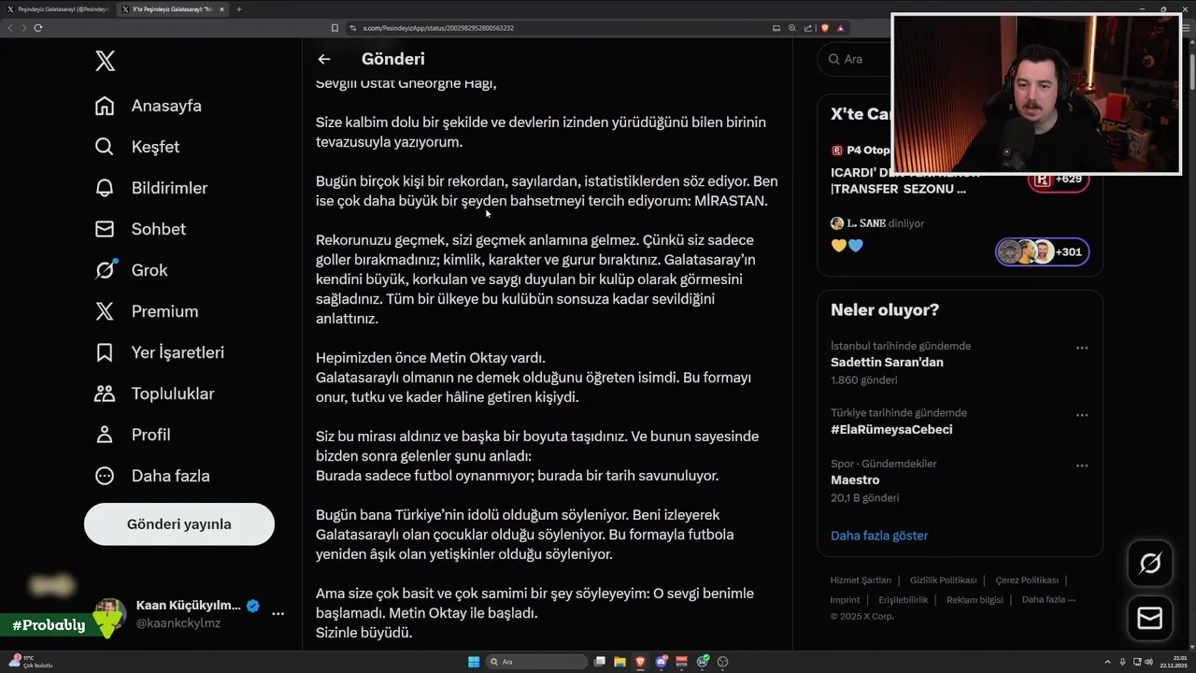This screenshot has height=673, width=1196.
Task: Open options for Maestro trend
Action: coord(1081,465)
